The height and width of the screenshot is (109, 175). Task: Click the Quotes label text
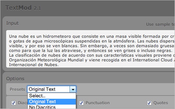pos(161,103)
